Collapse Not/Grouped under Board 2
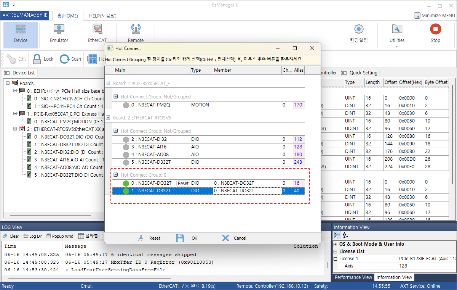 point(116,131)
